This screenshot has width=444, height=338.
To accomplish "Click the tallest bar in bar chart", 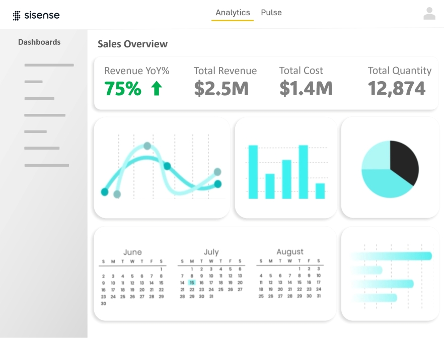I will [303, 171].
